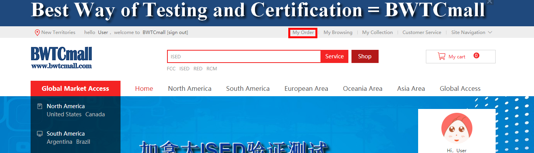Click the cart item count badge
This screenshot has height=153, width=534.
(x=476, y=55)
